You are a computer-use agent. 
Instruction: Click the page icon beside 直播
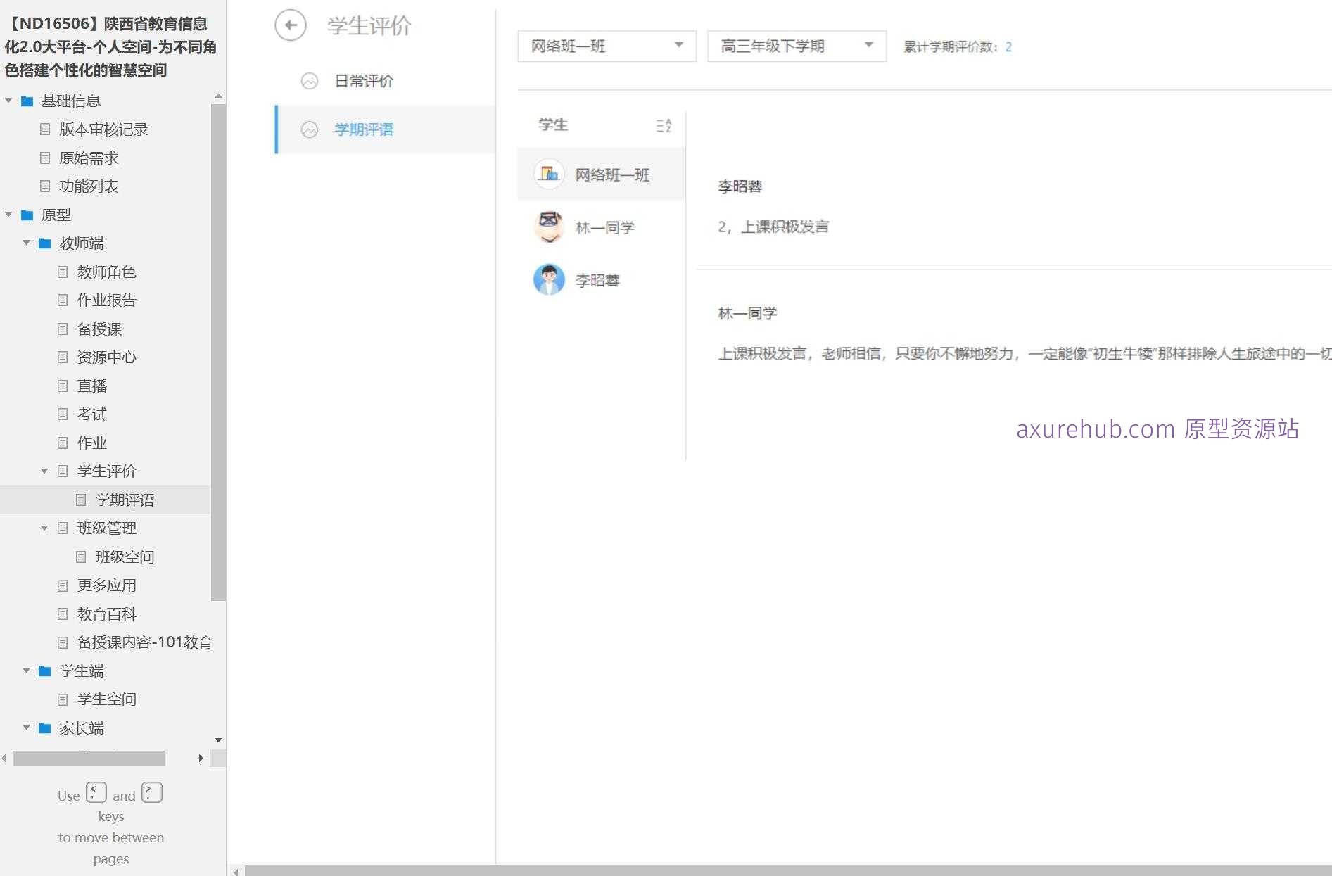coord(63,386)
